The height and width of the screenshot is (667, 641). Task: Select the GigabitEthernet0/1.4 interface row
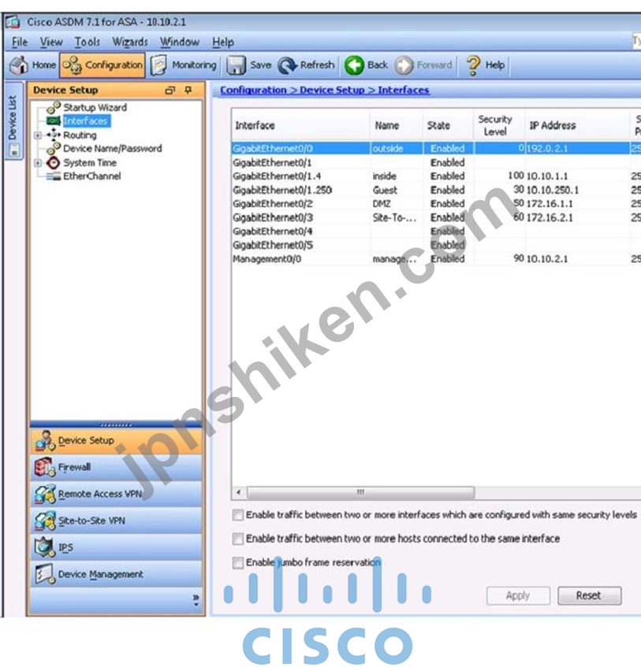coord(436,176)
